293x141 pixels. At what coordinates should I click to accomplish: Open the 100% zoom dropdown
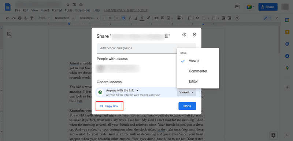point(44,18)
